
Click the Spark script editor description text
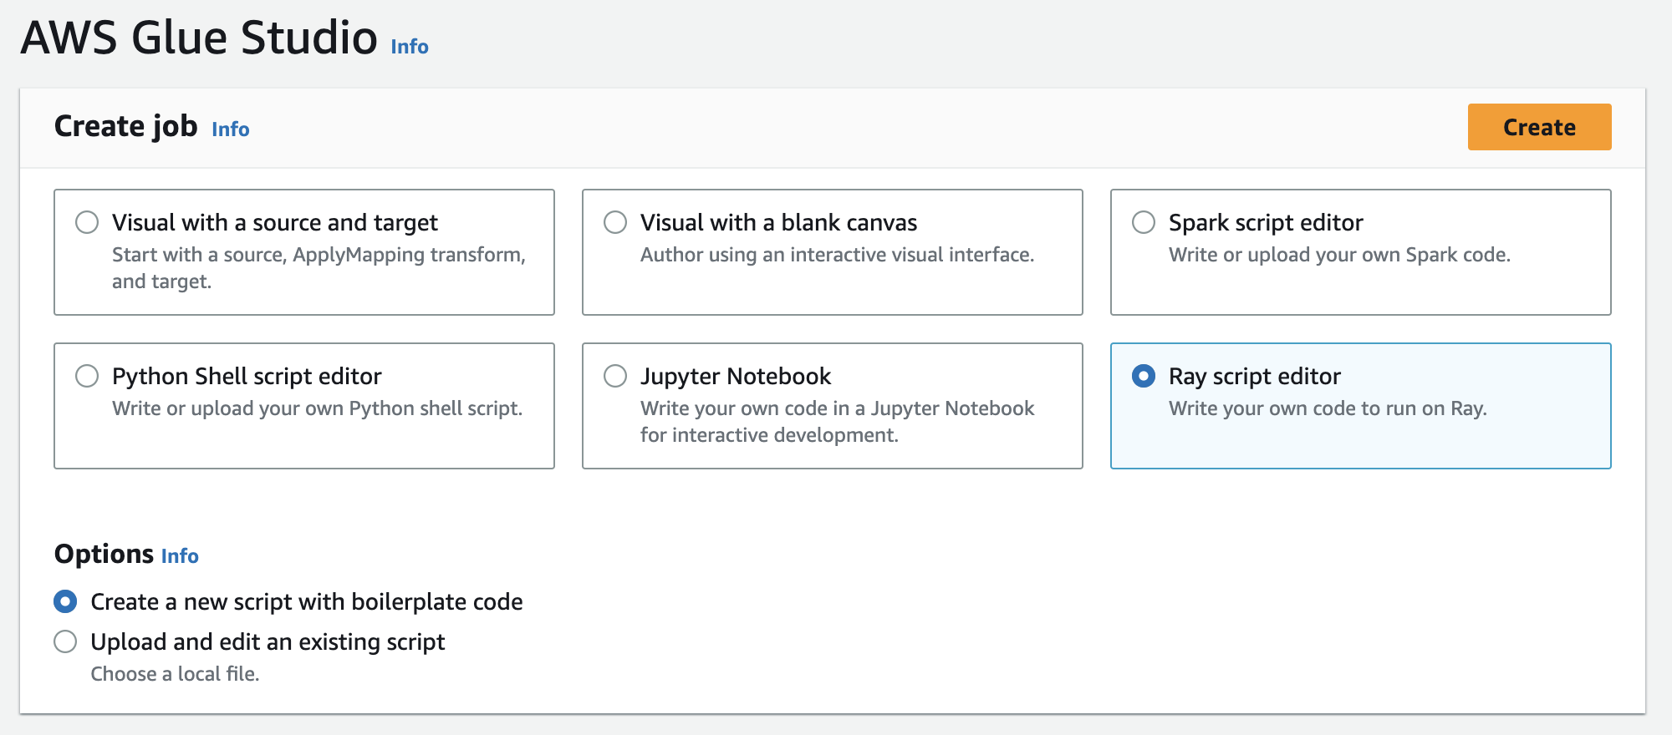[1338, 255]
